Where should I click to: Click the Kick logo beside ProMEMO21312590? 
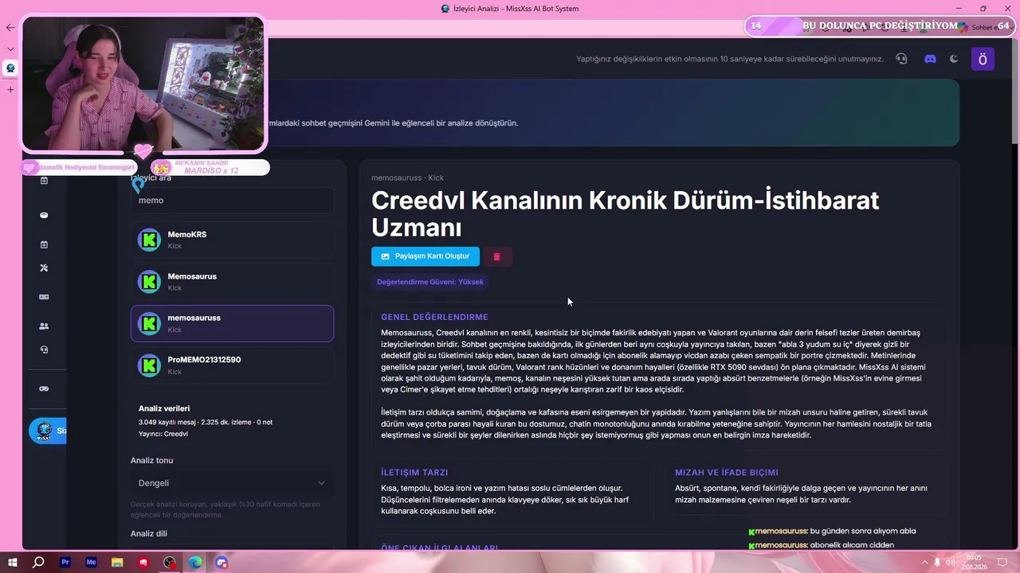coord(149,365)
